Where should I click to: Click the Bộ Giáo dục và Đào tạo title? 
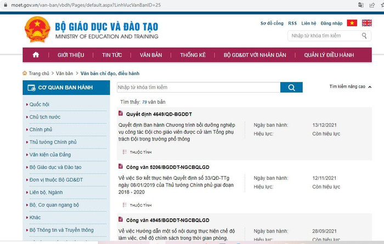point(106,27)
